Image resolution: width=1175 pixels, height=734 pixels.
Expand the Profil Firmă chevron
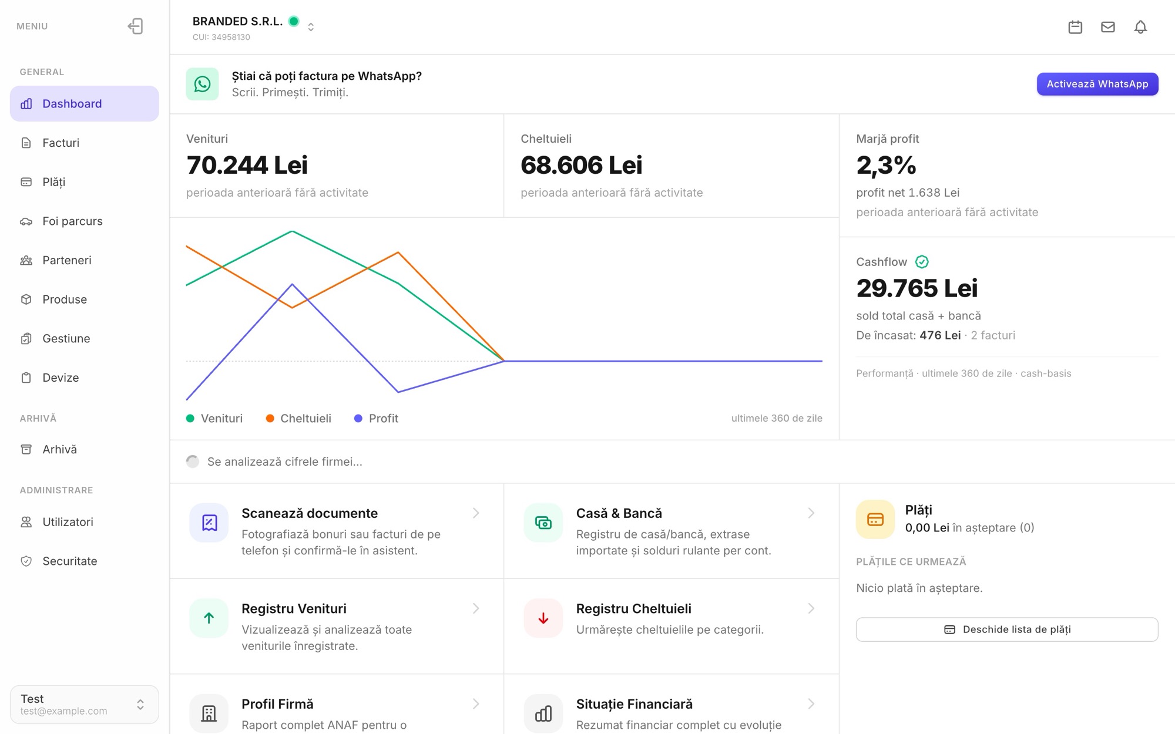click(476, 703)
